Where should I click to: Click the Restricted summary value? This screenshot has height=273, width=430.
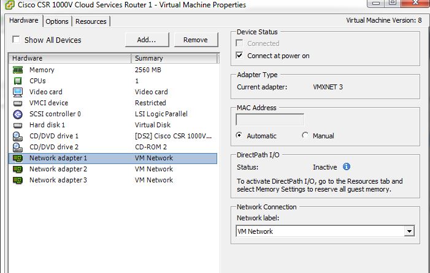(x=150, y=103)
